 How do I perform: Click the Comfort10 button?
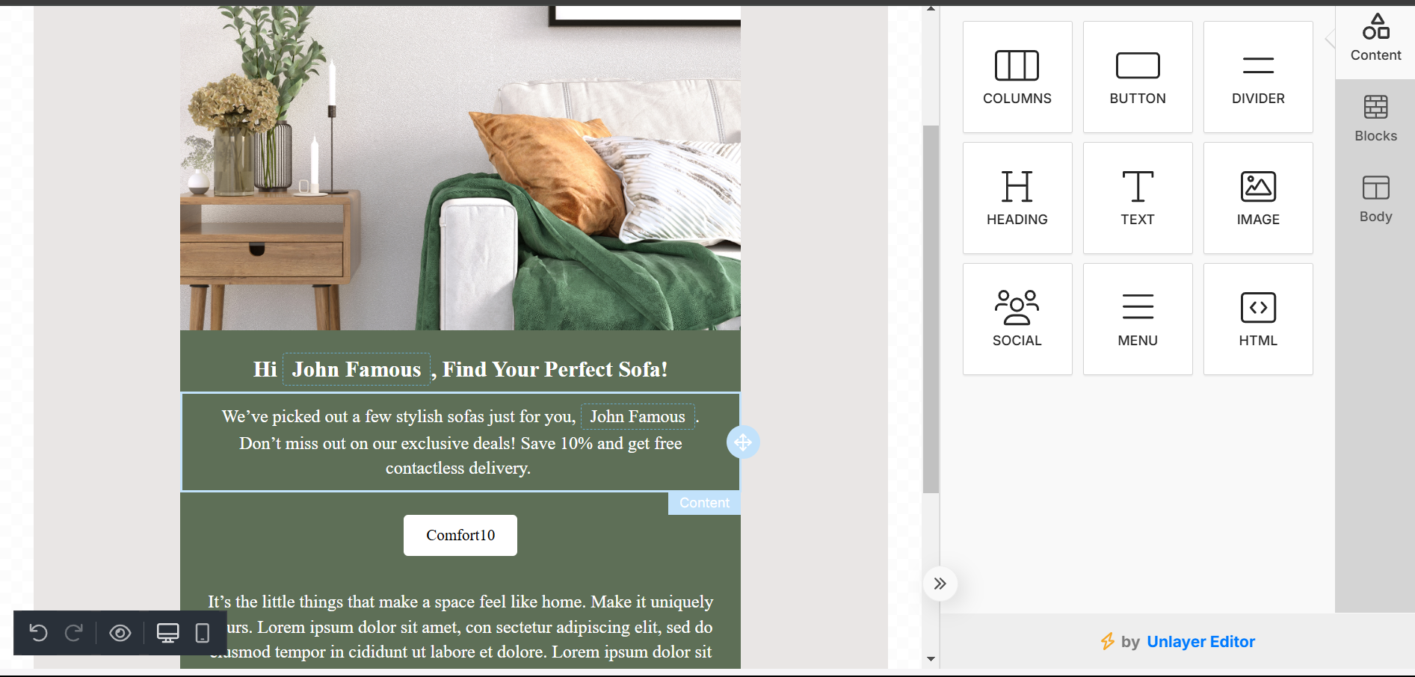tap(460, 535)
